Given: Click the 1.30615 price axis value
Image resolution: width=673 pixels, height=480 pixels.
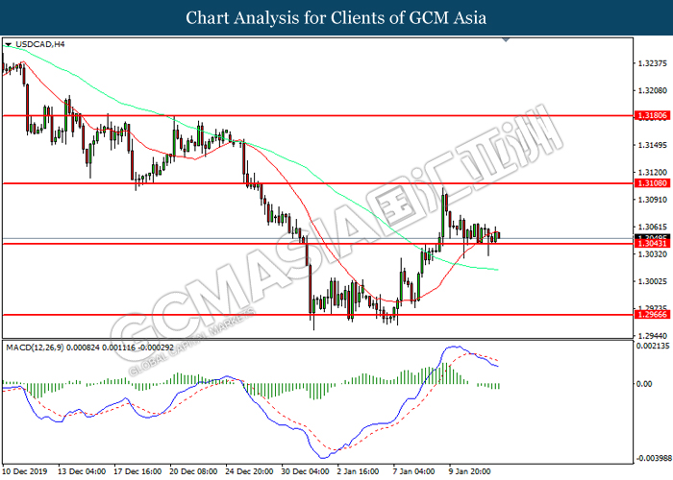Looking at the screenshot, I should (x=653, y=227).
